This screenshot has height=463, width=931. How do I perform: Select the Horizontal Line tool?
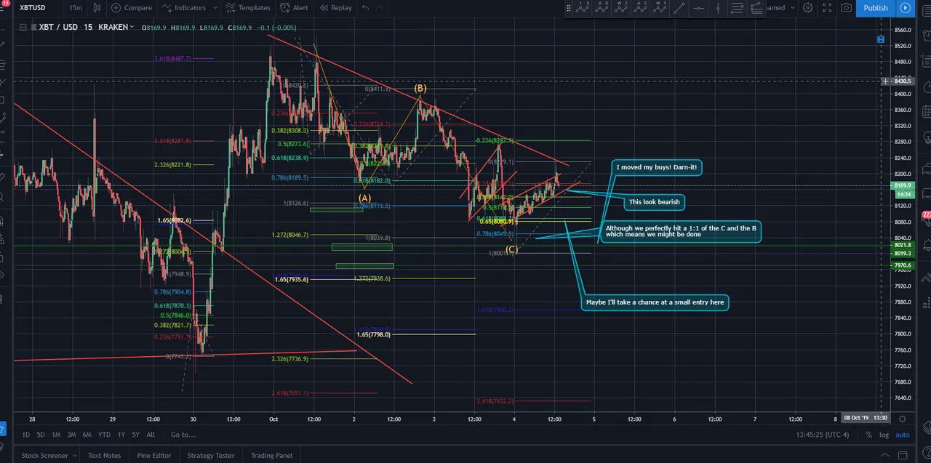[699, 8]
